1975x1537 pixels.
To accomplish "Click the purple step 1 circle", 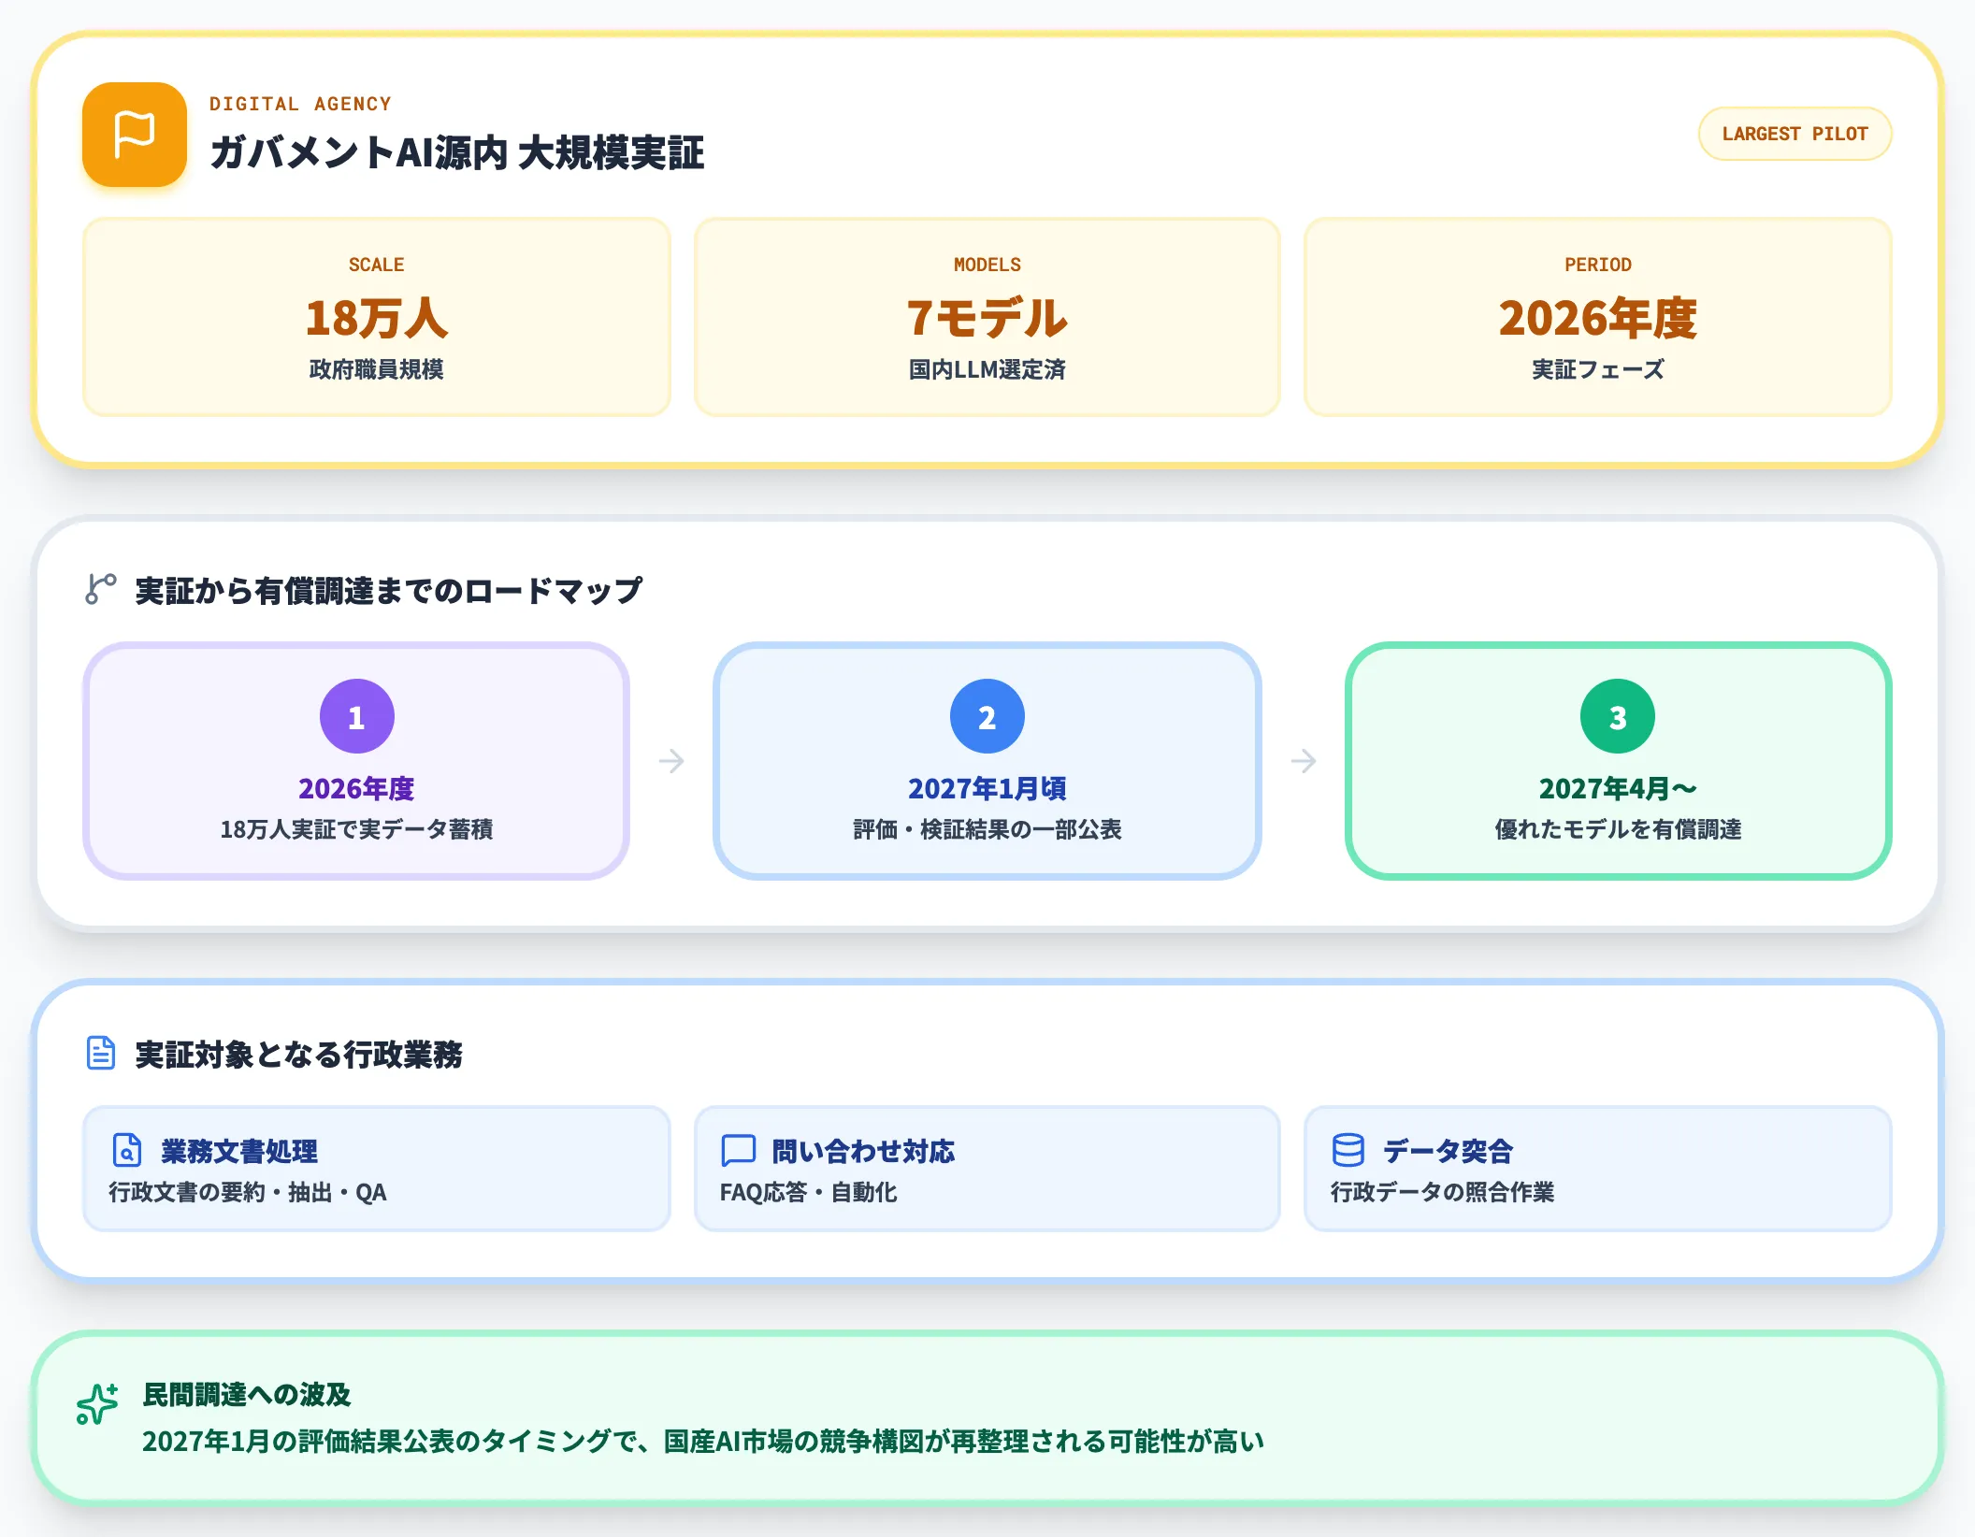I will pos(356,716).
